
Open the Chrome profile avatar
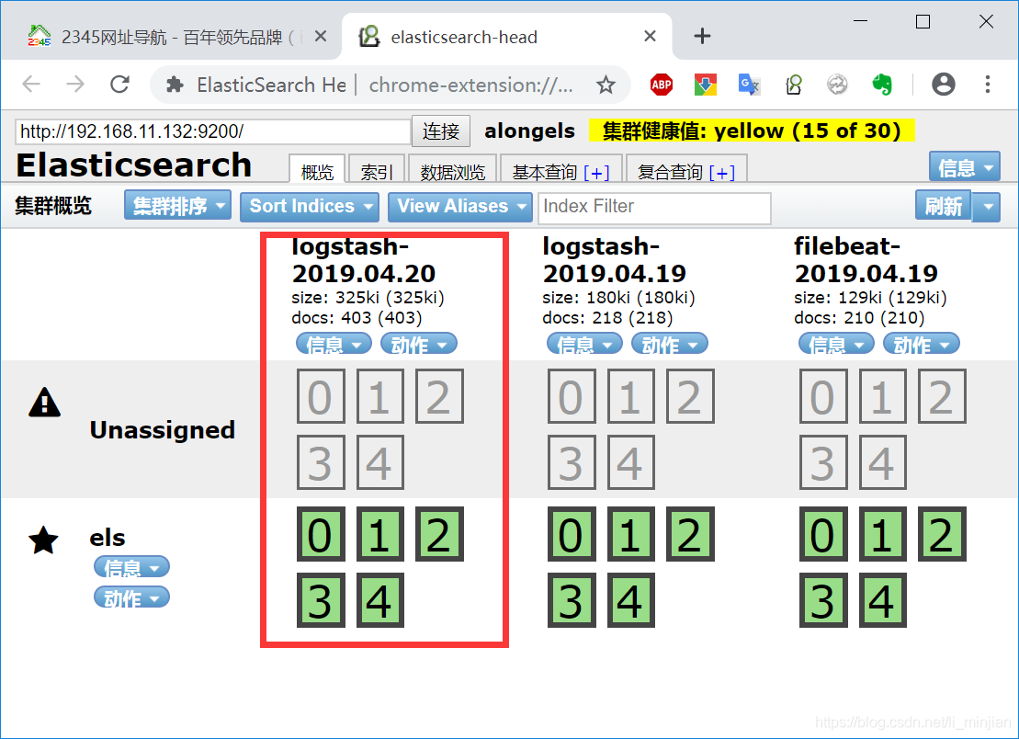[x=943, y=85]
